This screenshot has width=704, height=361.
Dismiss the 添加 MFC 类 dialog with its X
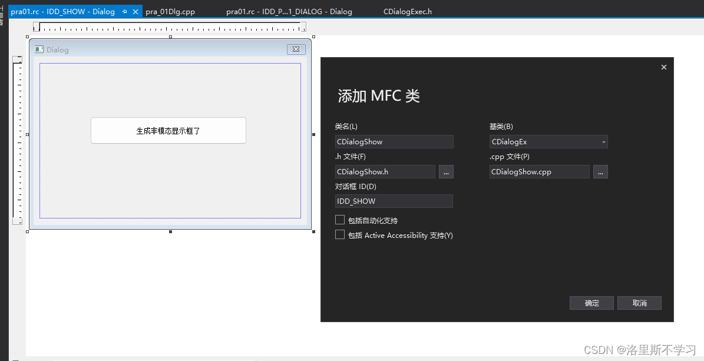click(x=663, y=67)
